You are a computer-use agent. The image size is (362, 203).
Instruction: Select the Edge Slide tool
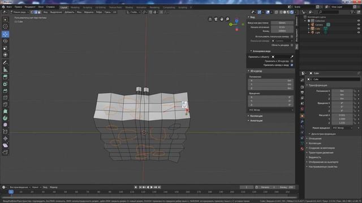(x=5, y=131)
